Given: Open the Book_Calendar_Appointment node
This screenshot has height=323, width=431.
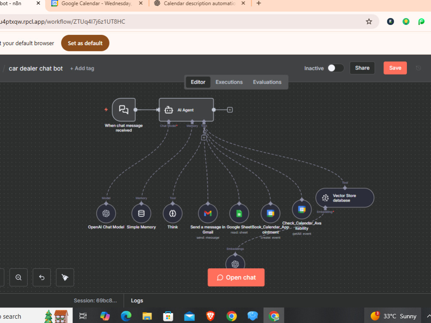Looking at the screenshot, I should click(271, 214).
